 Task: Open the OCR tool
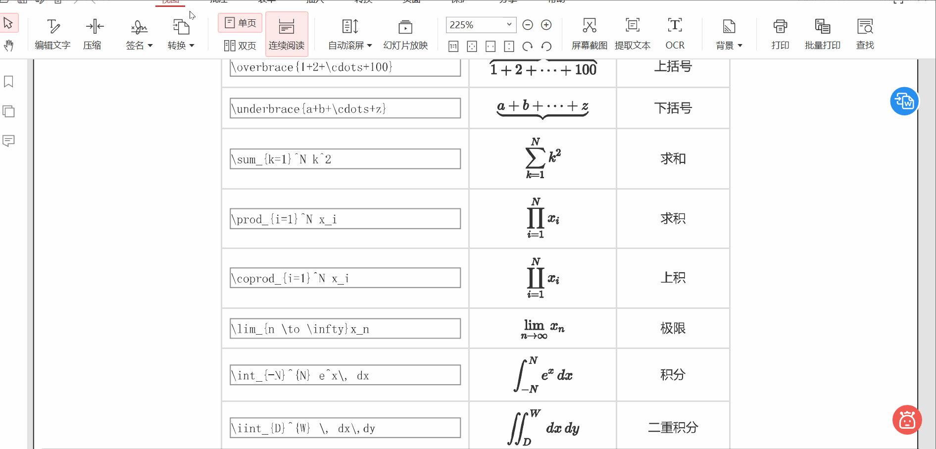coord(675,32)
